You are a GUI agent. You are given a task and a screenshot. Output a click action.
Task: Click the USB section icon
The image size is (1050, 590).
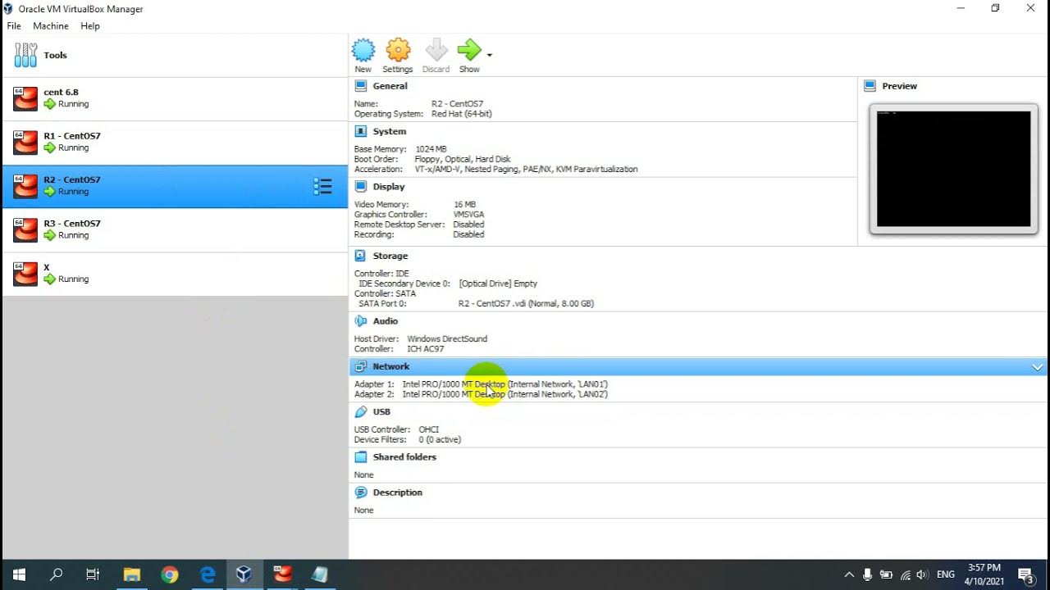(361, 411)
